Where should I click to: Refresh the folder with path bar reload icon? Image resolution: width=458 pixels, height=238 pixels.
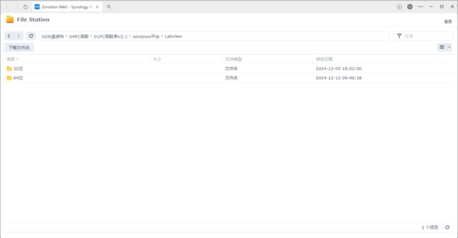point(31,36)
